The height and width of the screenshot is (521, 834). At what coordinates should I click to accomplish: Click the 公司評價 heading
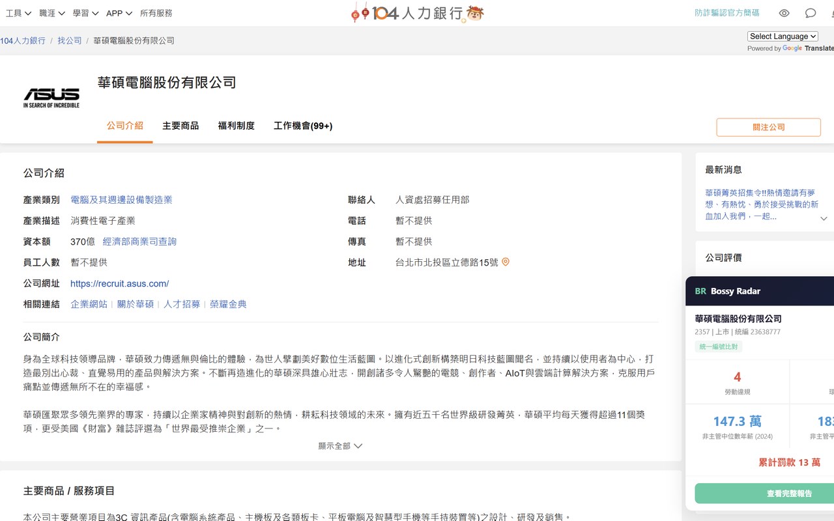[723, 257]
